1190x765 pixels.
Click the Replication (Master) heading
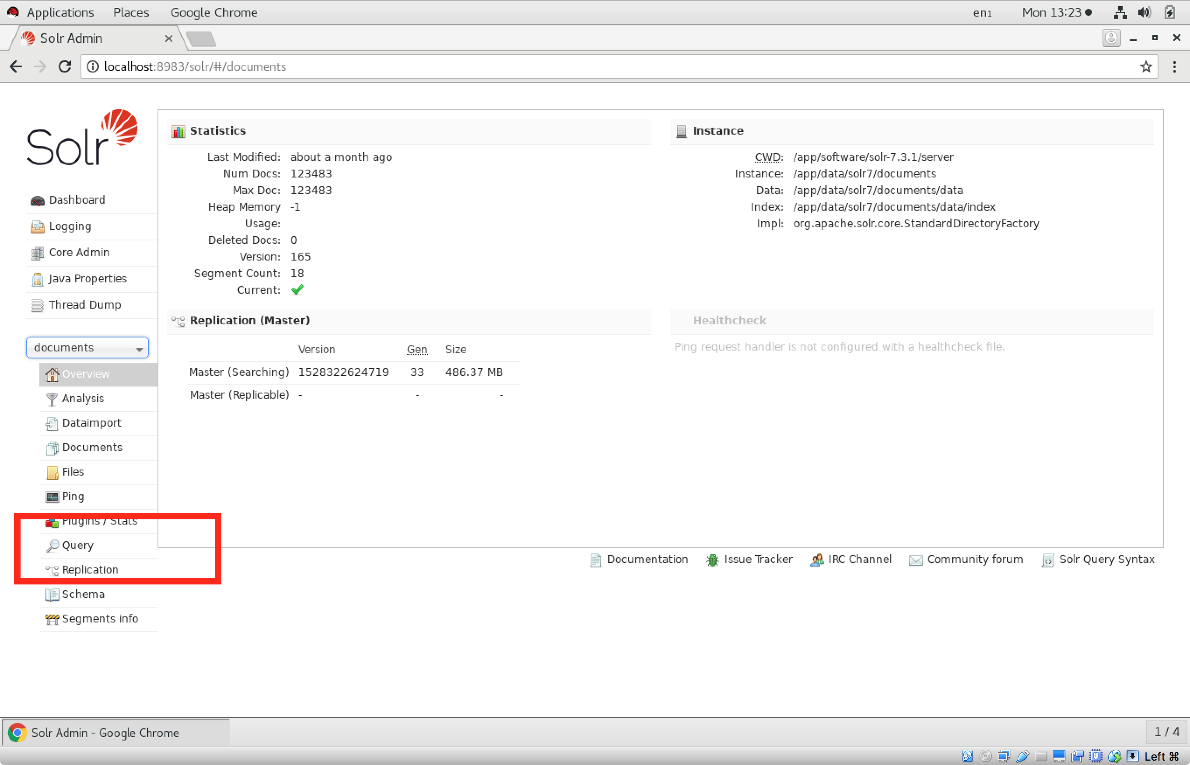pos(249,320)
